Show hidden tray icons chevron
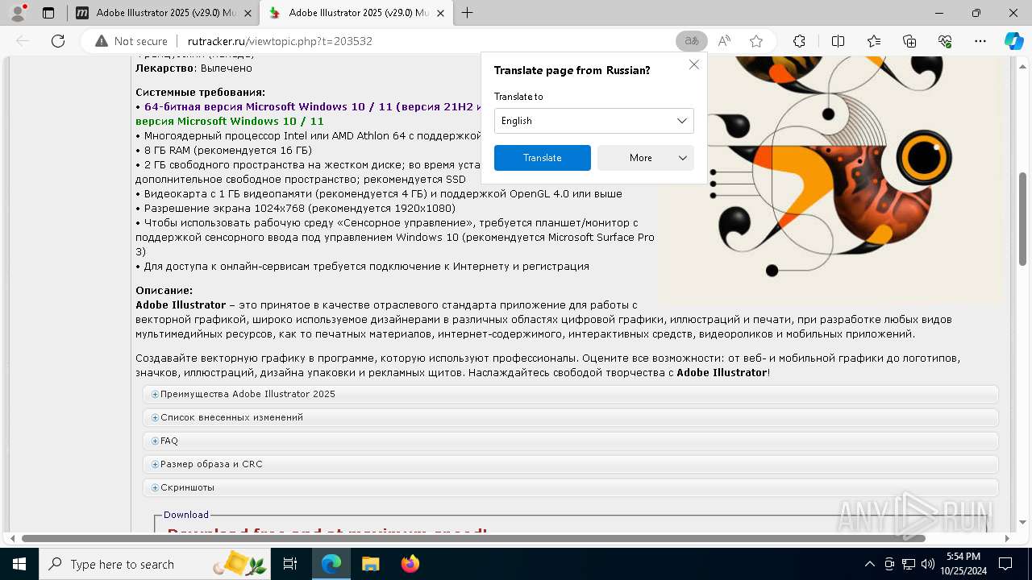Screen dimensions: 1032x580 coord(869,564)
